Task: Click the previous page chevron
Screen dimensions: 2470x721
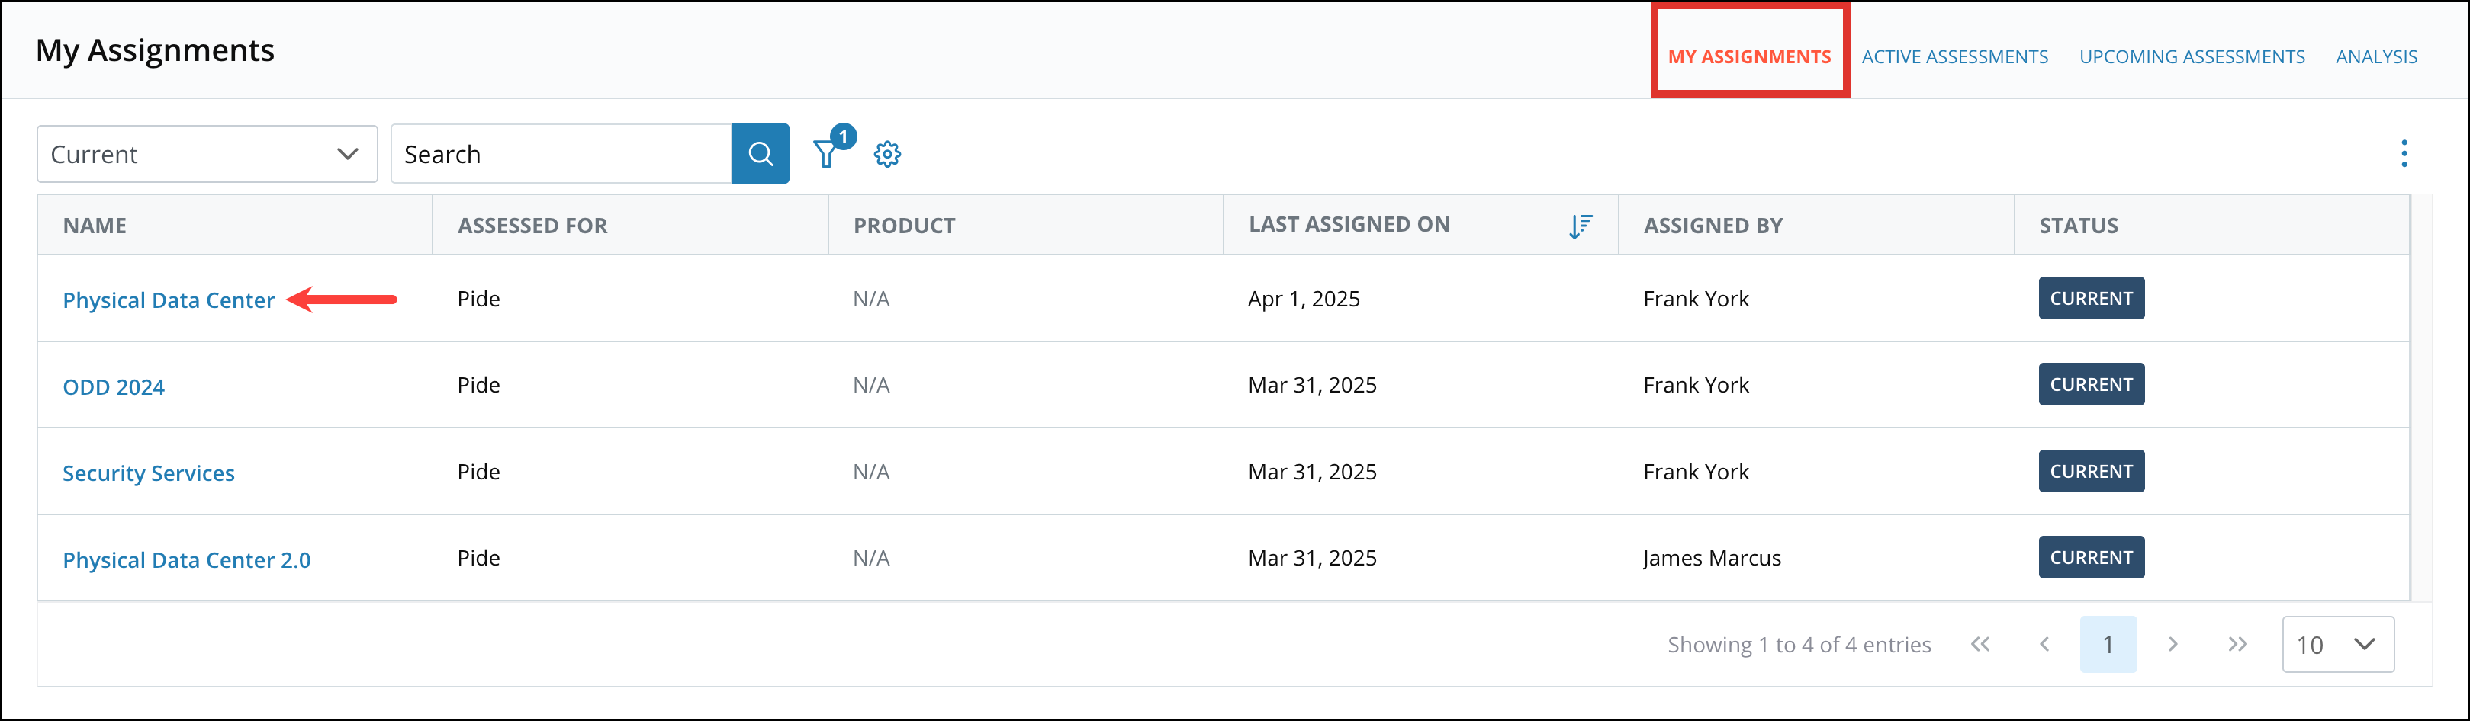Action: 2045,643
